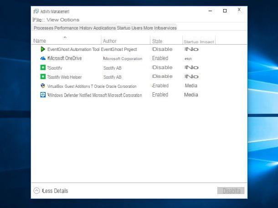Image resolution: width=278 pixels, height=208 pixels.
Task: Click Media impact of VirtualBox row
Action: (191, 86)
